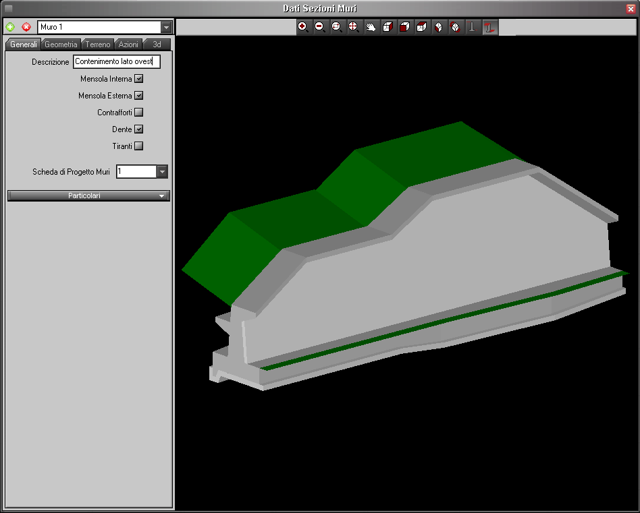The height and width of the screenshot is (513, 640).
Task: Click the green add wall icon
Action: (10, 27)
